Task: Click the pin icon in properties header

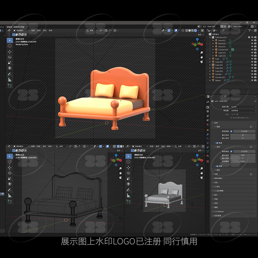Action: click(255, 101)
